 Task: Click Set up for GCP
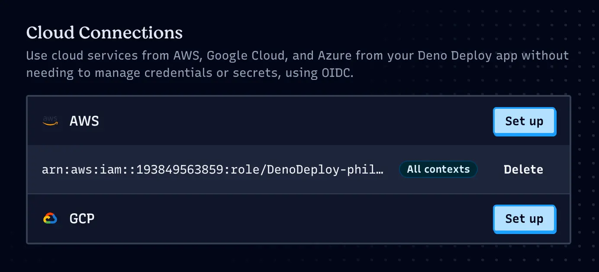pos(524,219)
